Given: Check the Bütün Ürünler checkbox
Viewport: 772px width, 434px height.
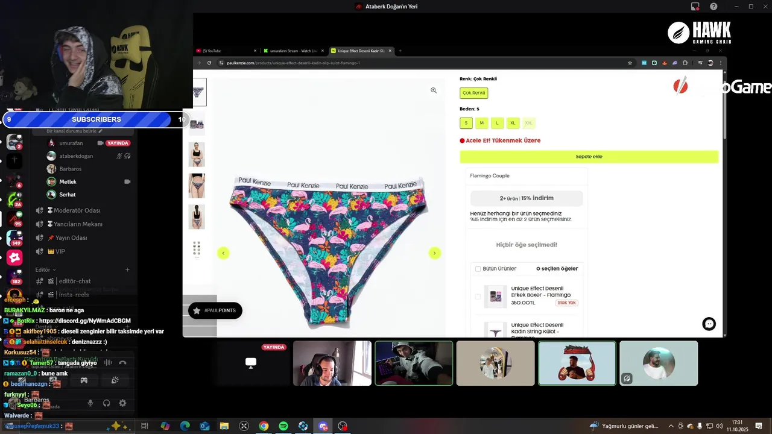Looking at the screenshot, I should (x=478, y=269).
